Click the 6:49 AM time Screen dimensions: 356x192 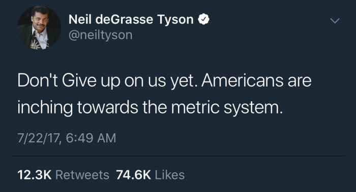[x=91, y=138]
